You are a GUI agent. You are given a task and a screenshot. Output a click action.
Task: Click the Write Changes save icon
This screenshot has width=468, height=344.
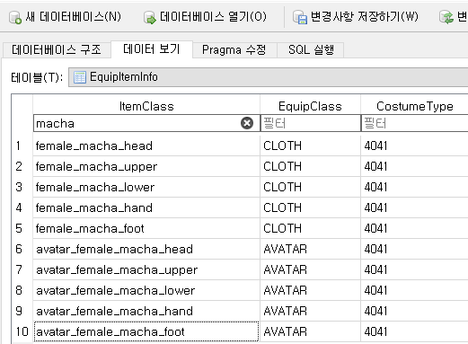(x=300, y=17)
